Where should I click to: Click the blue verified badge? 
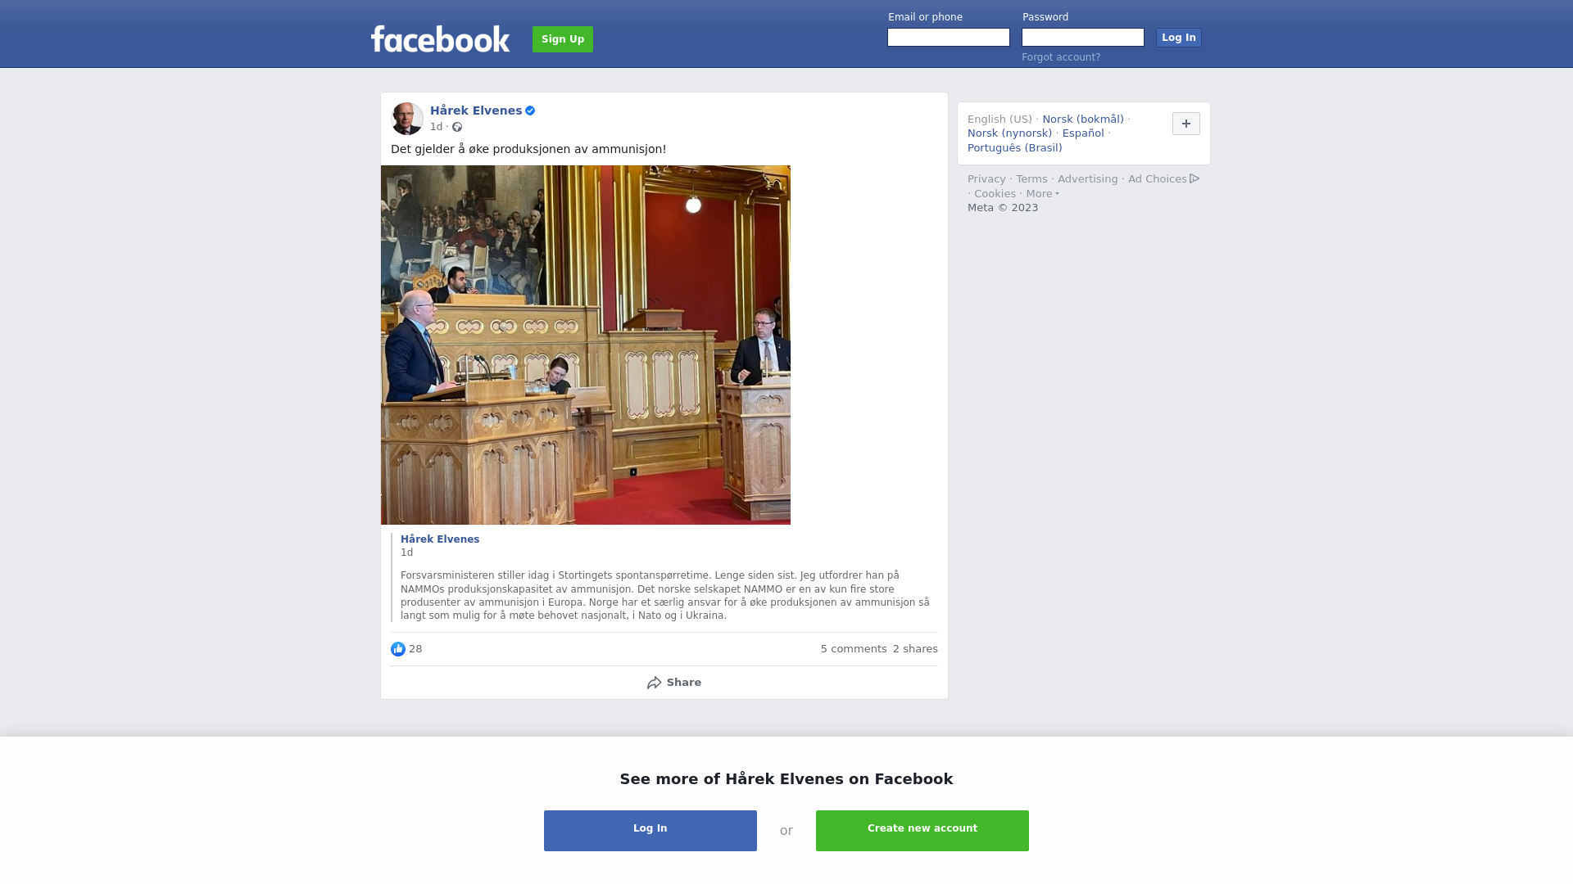(530, 110)
